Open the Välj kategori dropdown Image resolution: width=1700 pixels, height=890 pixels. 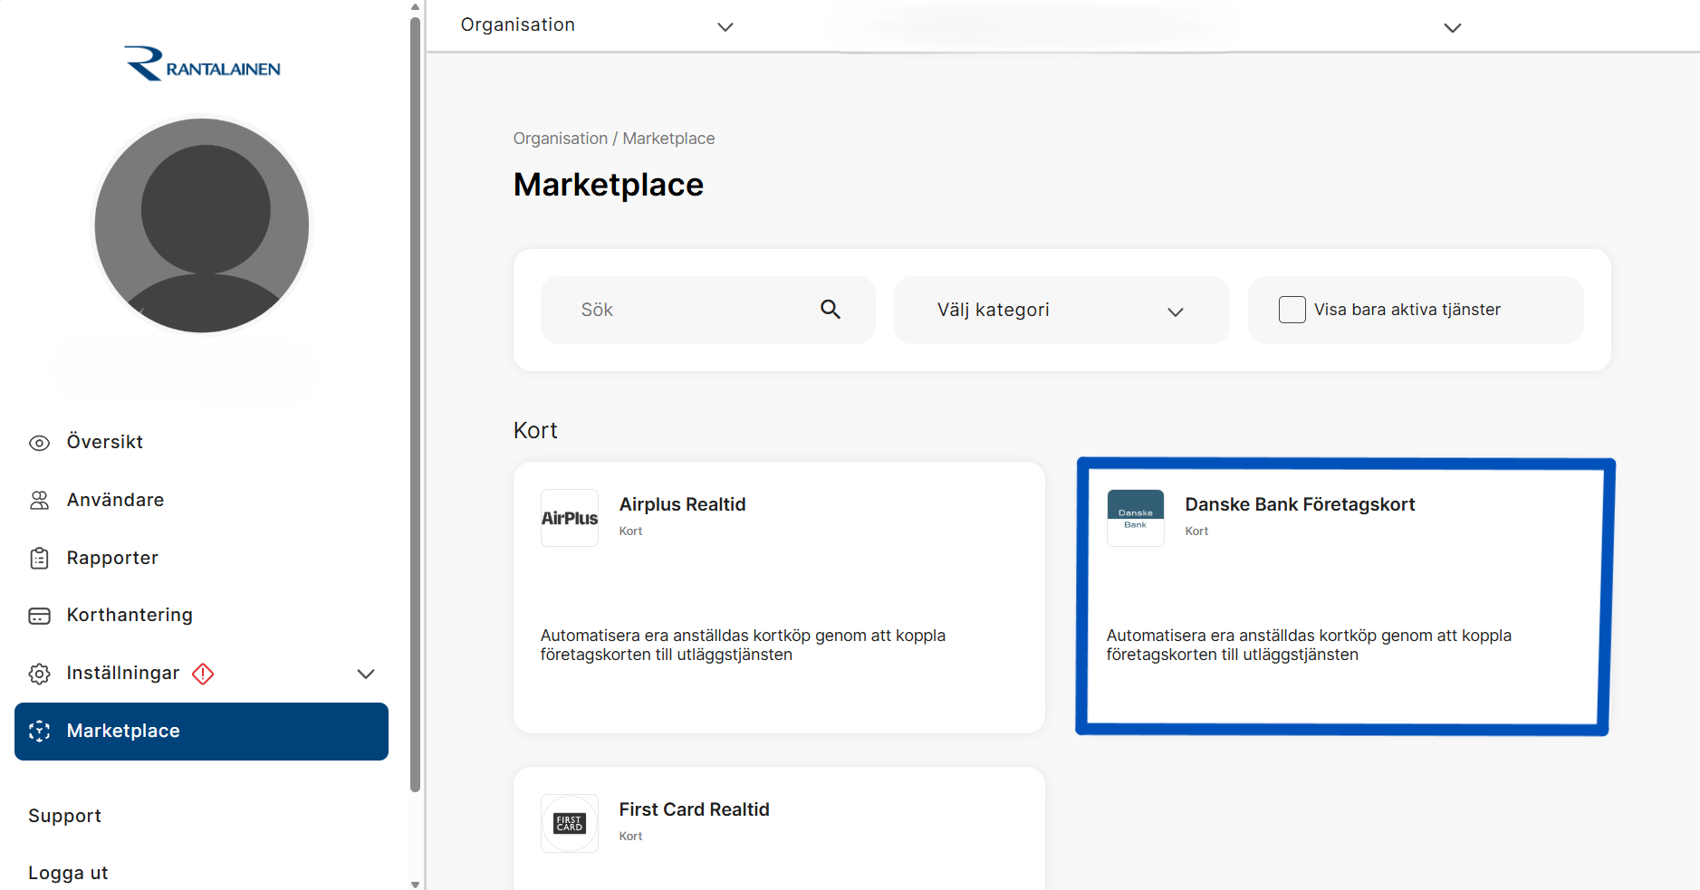tap(1061, 310)
